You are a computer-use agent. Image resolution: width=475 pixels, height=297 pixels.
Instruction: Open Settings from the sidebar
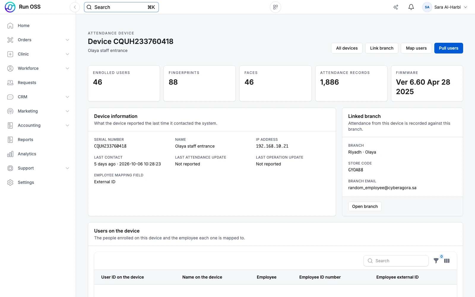pyautogui.click(x=38, y=182)
